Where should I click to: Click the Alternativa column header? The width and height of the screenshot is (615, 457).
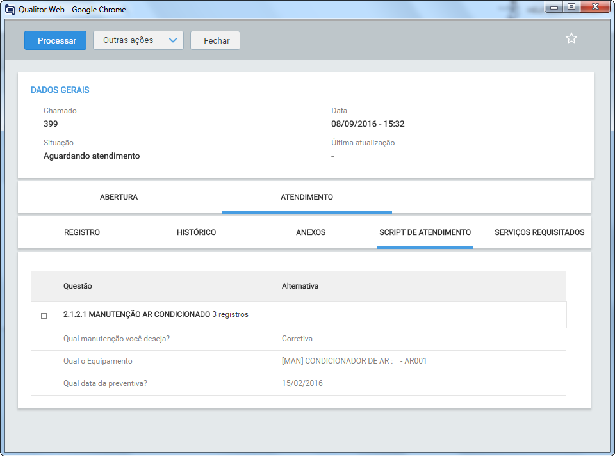[300, 286]
